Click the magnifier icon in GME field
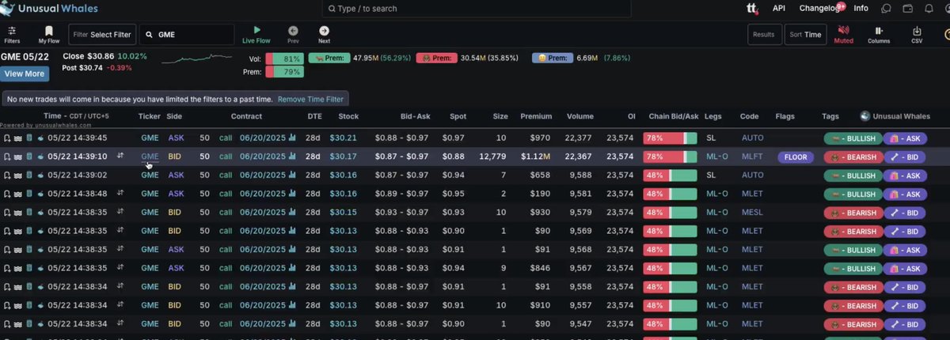 149,35
